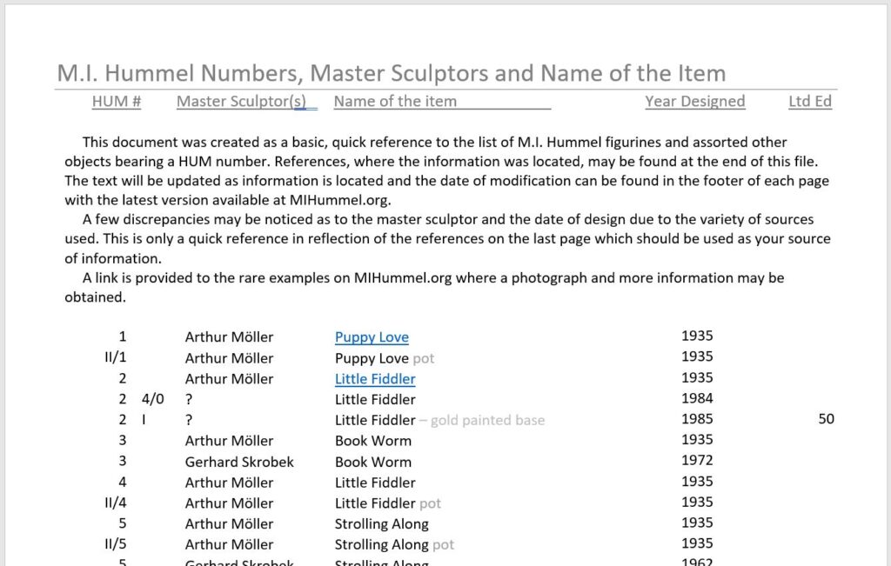Open the blue Puppy Love hyperlink
Viewport: 891px width, 566px height.
click(x=372, y=337)
